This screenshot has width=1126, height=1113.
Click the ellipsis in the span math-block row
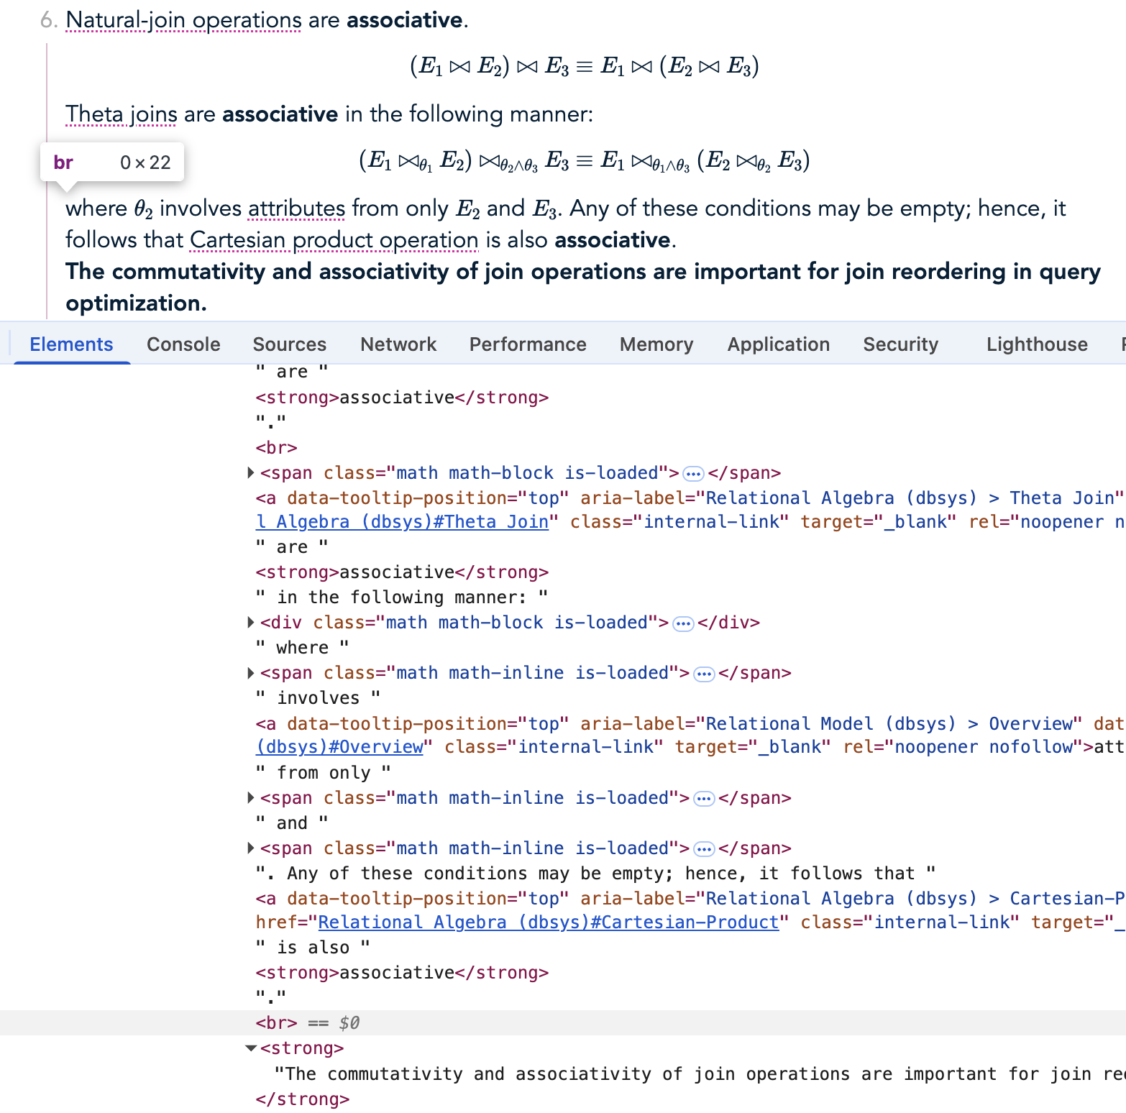(693, 474)
